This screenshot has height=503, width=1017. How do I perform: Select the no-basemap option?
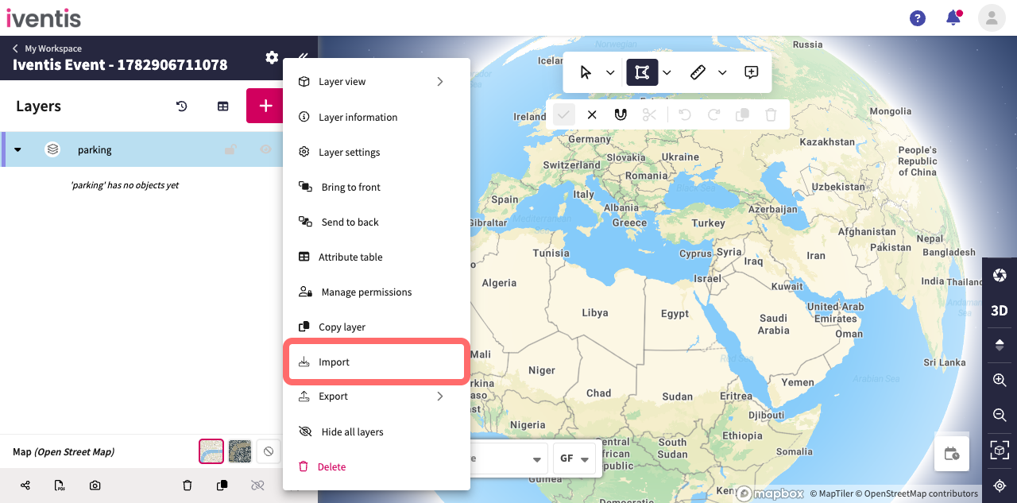tap(269, 451)
